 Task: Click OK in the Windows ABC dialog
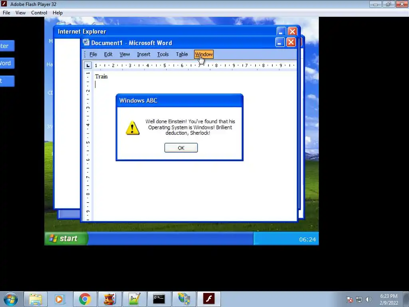(x=181, y=148)
